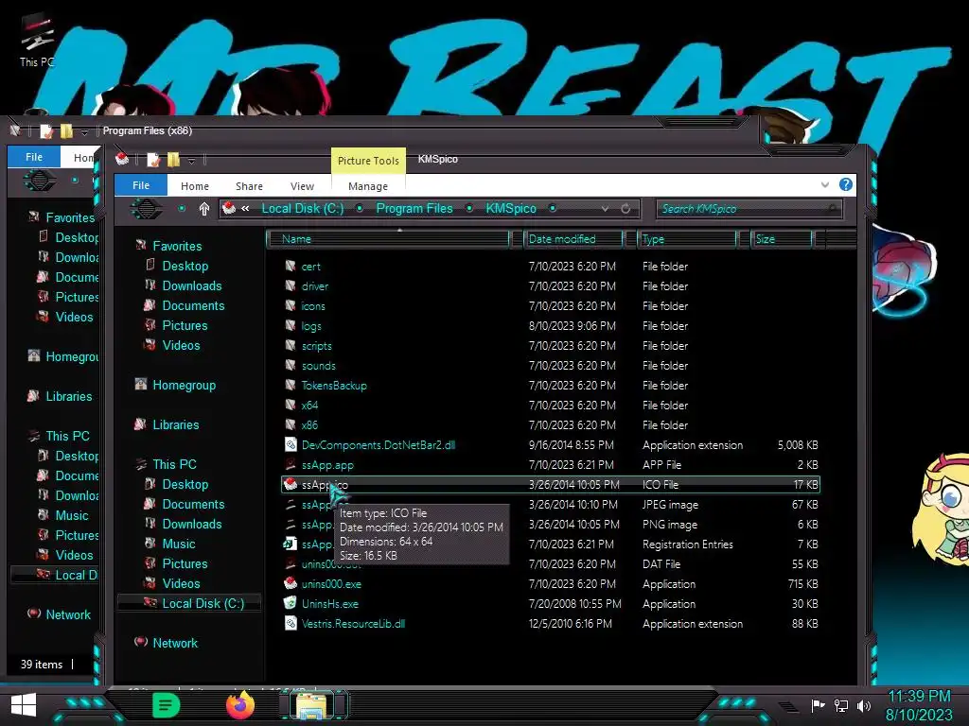Click the network tray icon
The width and height of the screenshot is (969, 726).
[x=840, y=705]
